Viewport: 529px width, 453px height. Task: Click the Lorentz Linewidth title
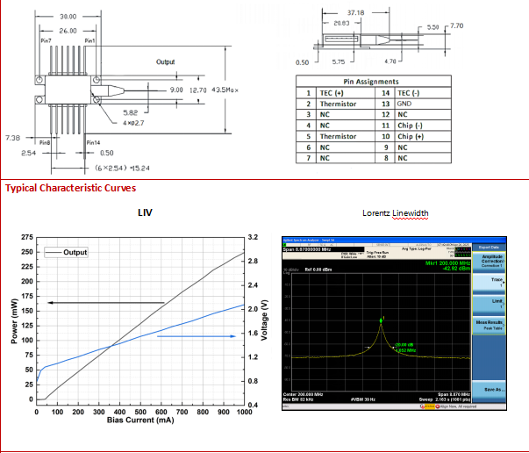click(x=396, y=213)
